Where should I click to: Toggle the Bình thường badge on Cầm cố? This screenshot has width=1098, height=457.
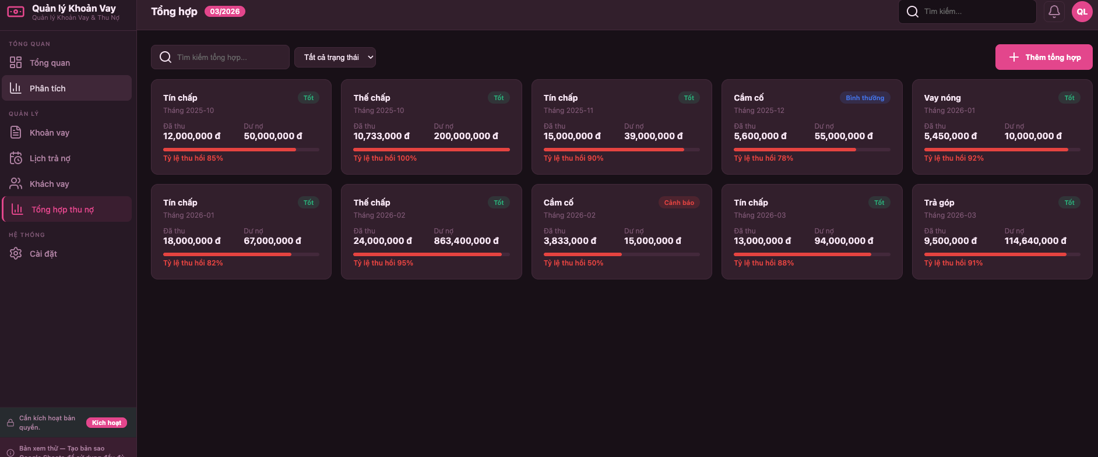click(x=865, y=97)
